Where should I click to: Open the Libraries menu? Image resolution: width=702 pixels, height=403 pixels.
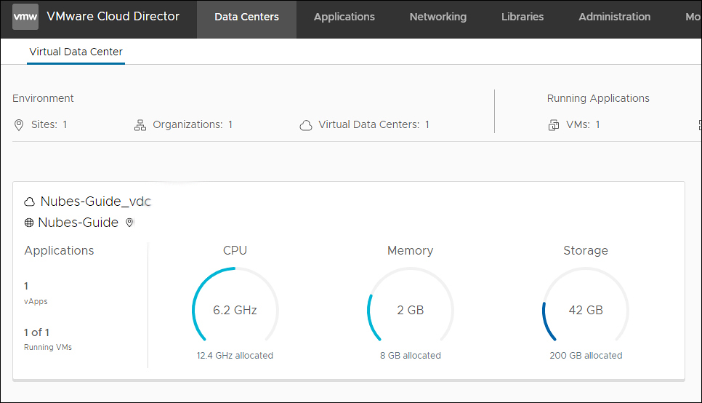pos(522,17)
